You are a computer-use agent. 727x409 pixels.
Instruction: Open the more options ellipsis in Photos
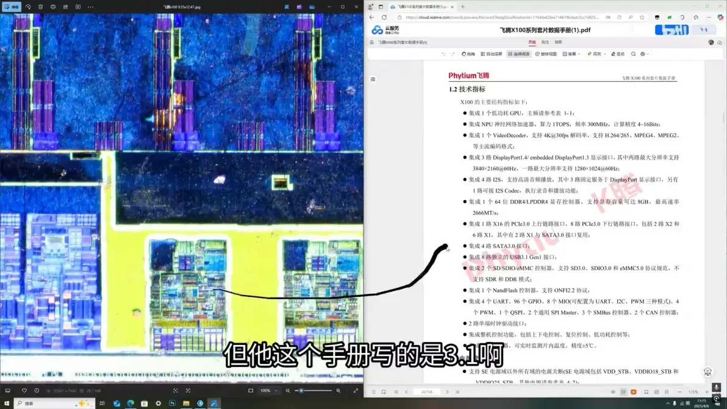click(x=90, y=7)
